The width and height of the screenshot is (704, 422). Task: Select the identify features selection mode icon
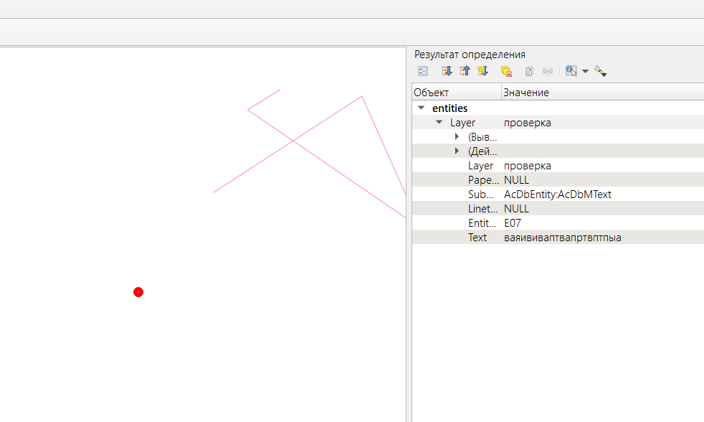(x=571, y=71)
